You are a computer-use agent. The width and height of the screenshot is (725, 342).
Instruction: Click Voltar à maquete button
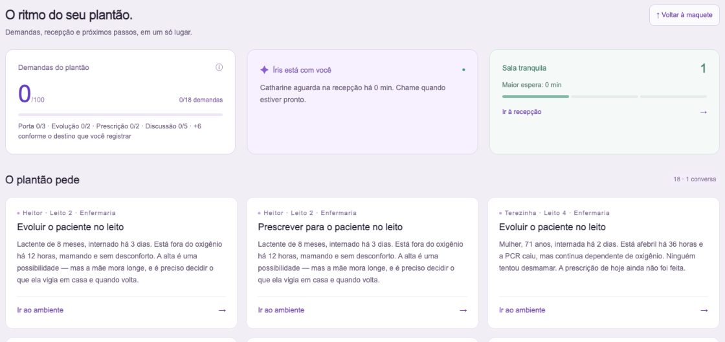684,16
